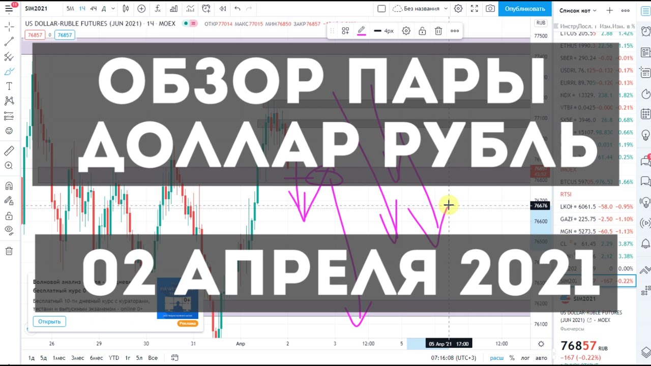
Task: Open the indicators fx menu
Action: coord(158,9)
